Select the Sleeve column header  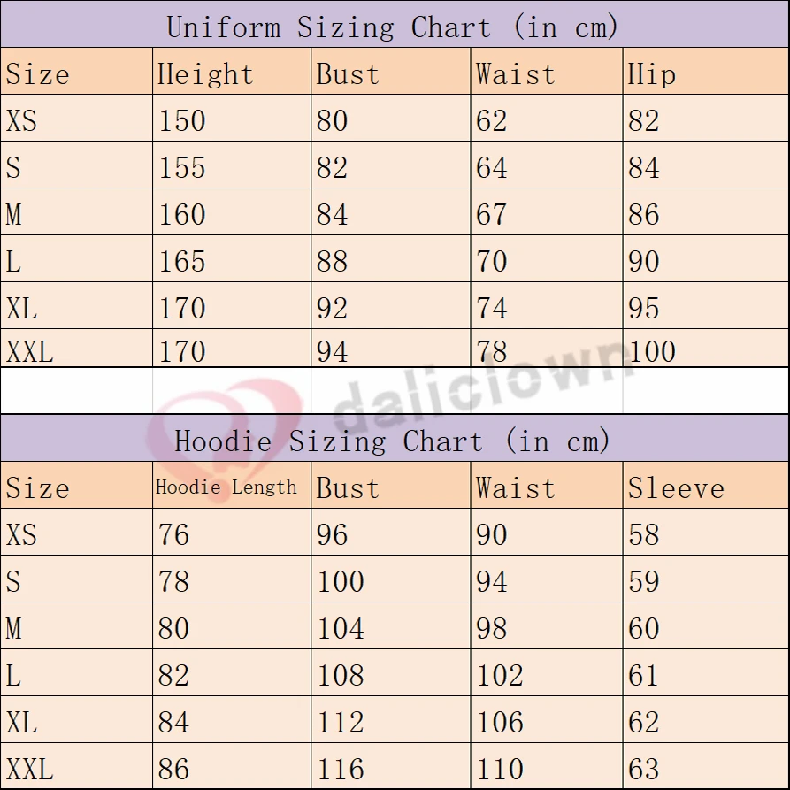676,488
